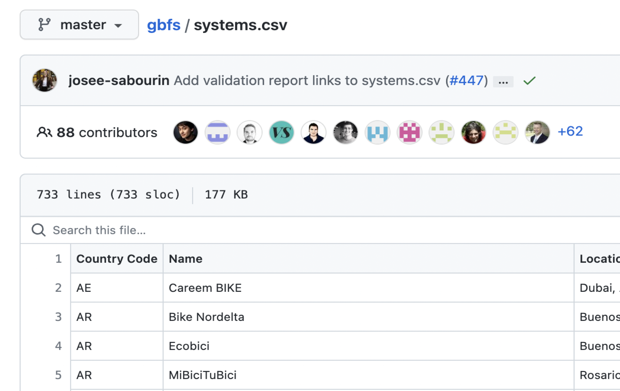This screenshot has width=620, height=391.
Task: Click the AE country code cell
Action: 117,288
